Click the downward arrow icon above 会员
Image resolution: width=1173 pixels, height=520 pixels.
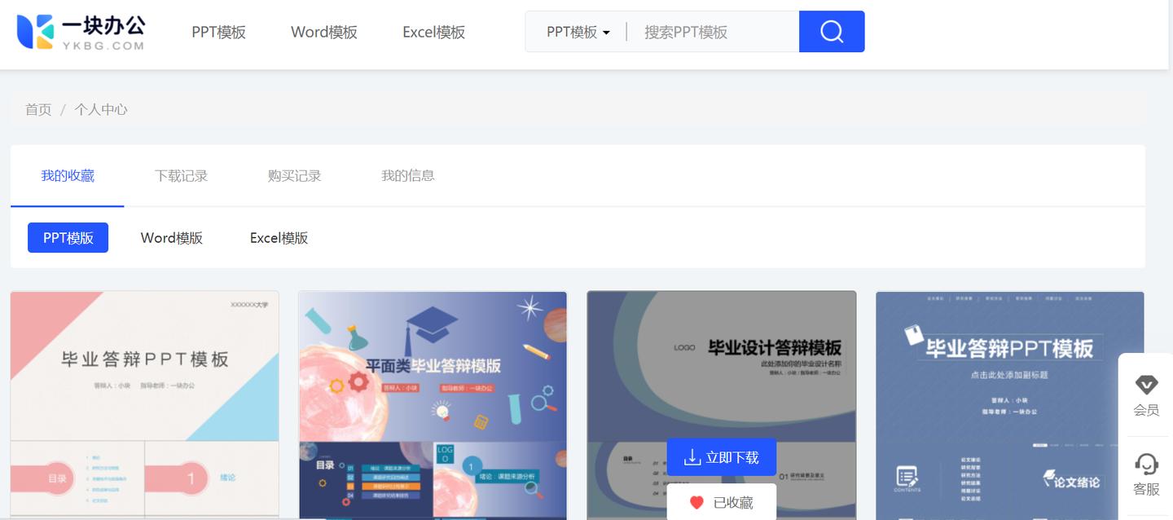[x=1146, y=385]
